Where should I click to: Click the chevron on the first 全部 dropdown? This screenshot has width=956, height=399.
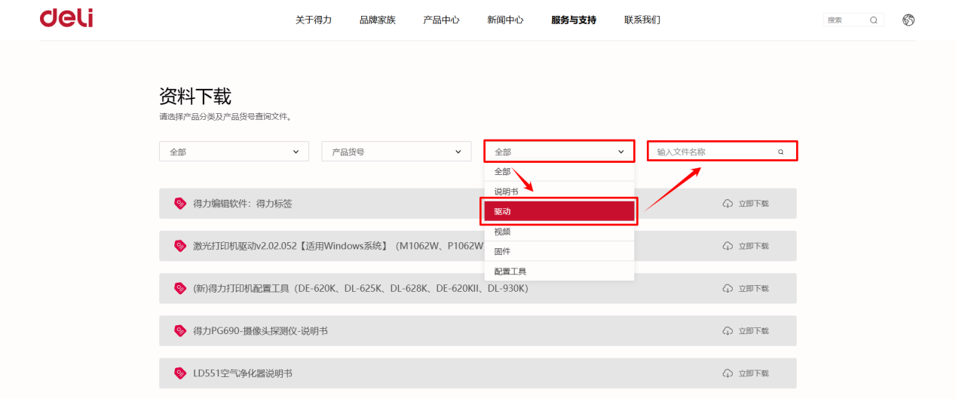tap(296, 152)
